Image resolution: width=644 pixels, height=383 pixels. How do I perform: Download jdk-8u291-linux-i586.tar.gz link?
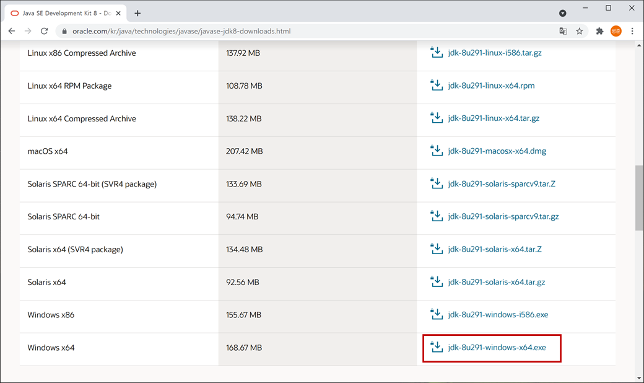click(x=495, y=53)
